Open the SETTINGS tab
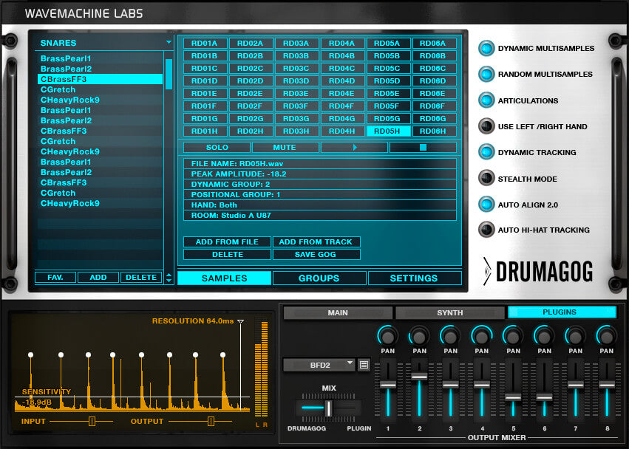Screen dimensions: 629x449 coord(415,278)
